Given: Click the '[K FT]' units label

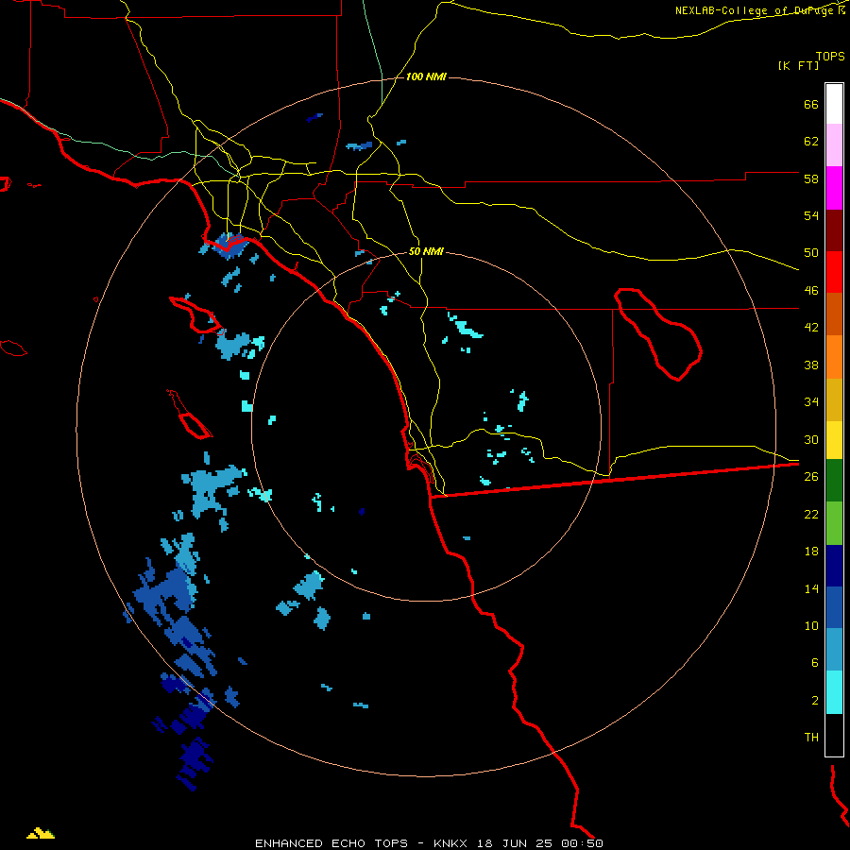Looking at the screenshot, I should point(798,65).
